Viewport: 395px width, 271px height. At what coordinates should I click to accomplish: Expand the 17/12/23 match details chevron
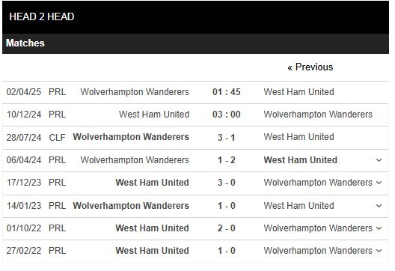pyautogui.click(x=379, y=183)
